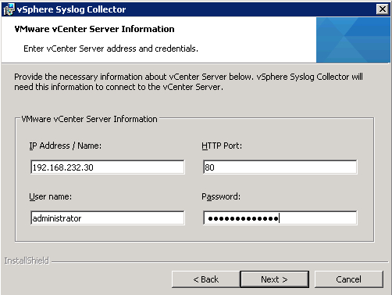Click the 'Provide the necessary information' paragraph
Screen dimensions: 392x295
pos(188,81)
